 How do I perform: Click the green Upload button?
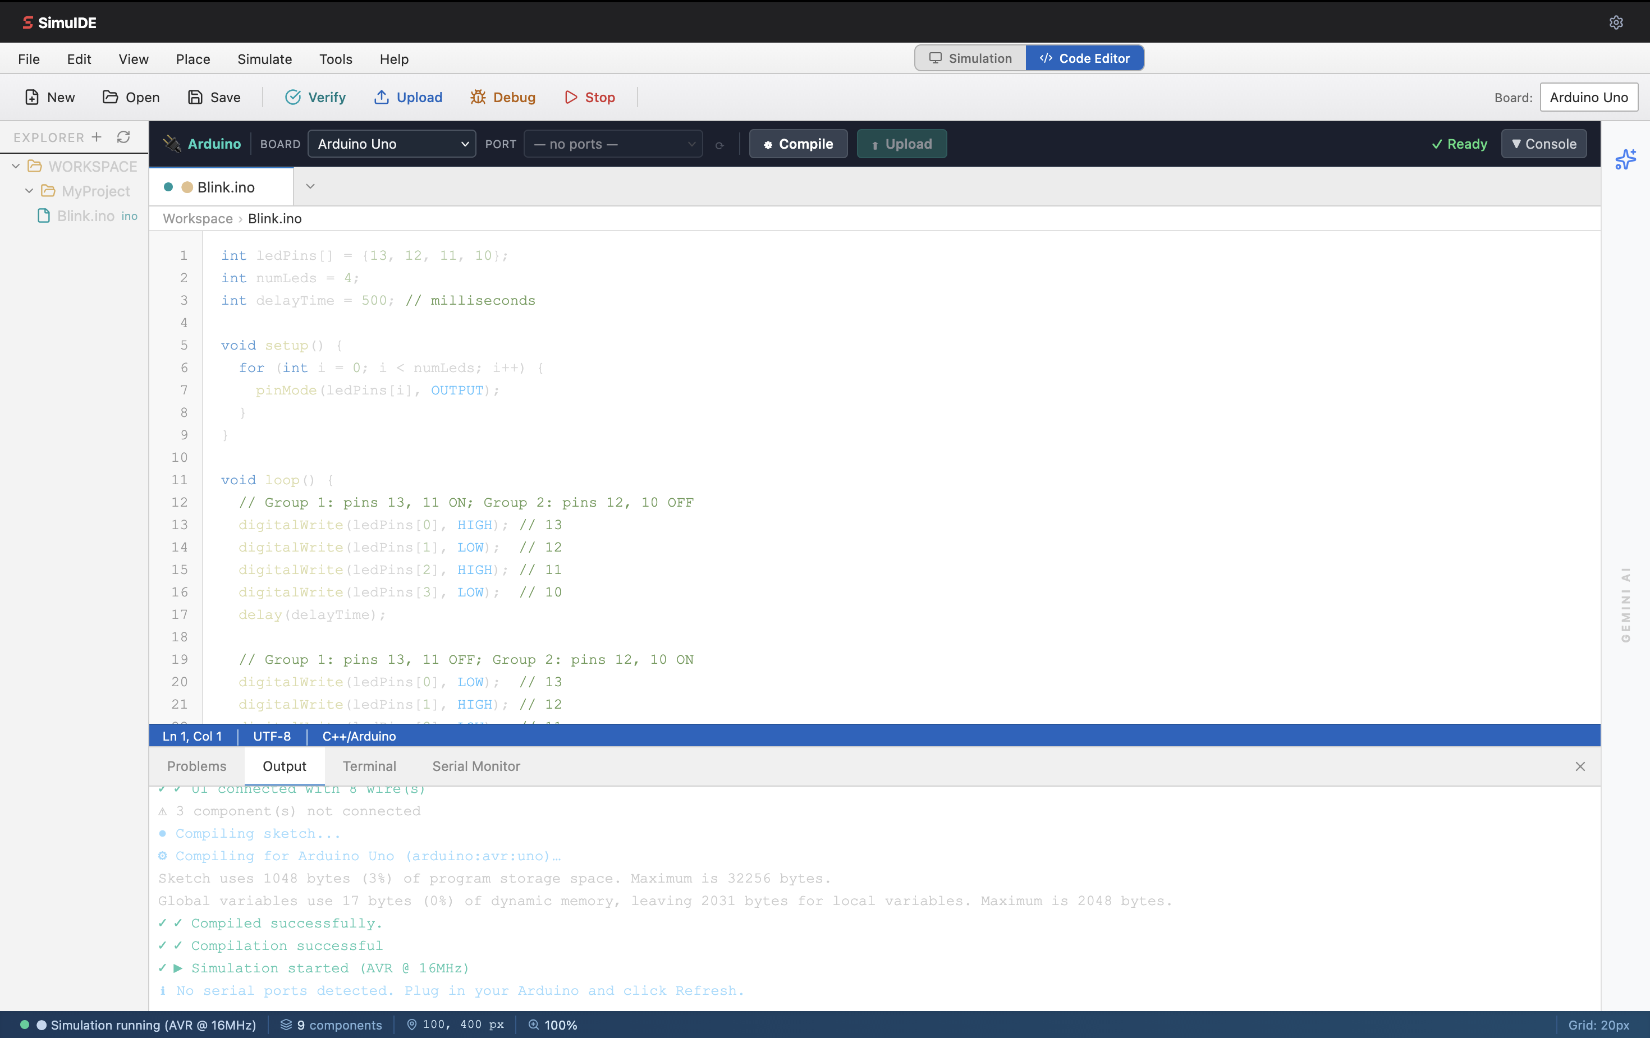pyautogui.click(x=901, y=144)
